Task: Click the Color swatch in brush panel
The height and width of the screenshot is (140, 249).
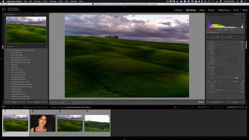Action: point(237,78)
